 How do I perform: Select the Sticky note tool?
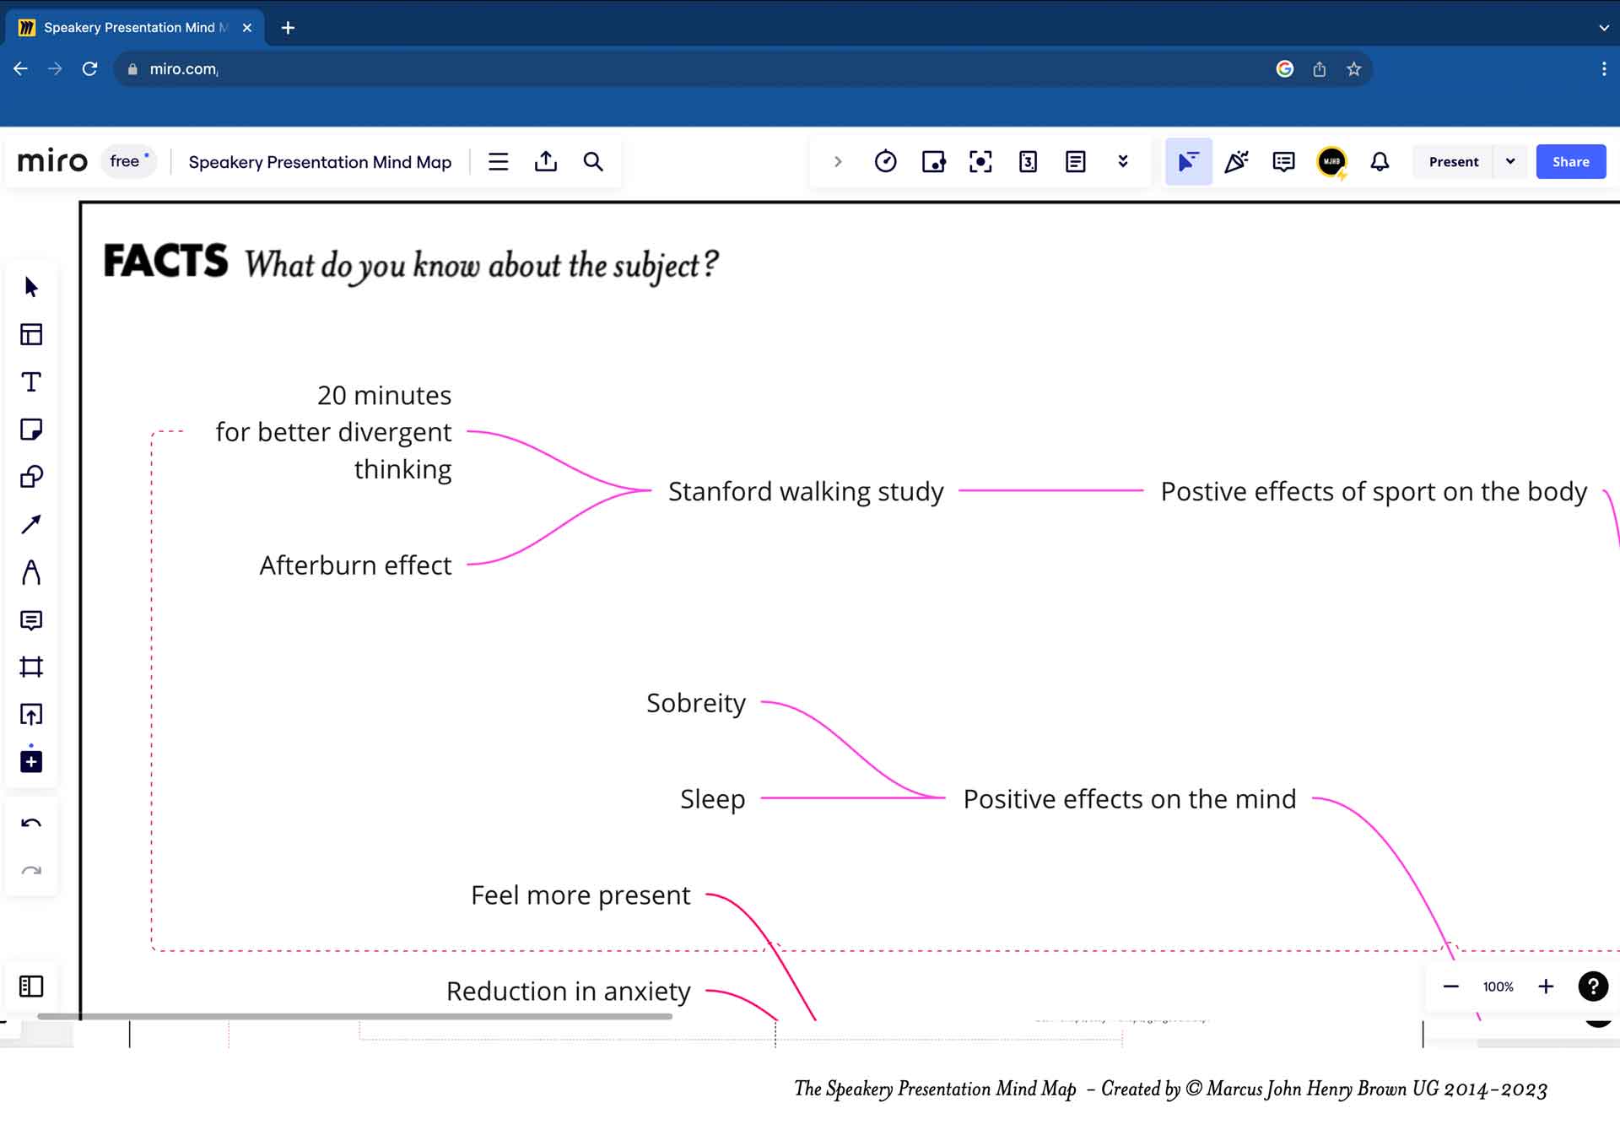31,429
